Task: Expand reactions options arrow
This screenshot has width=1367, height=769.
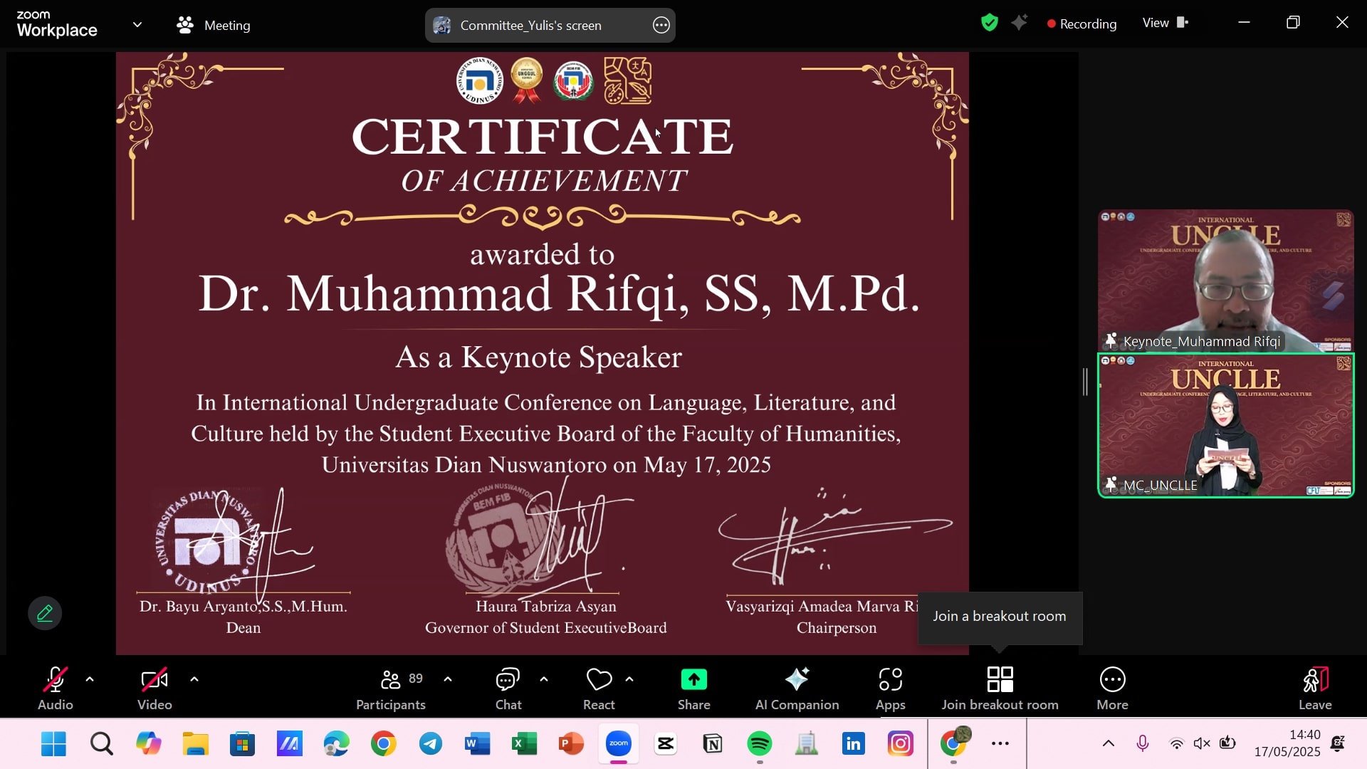Action: tap(629, 680)
